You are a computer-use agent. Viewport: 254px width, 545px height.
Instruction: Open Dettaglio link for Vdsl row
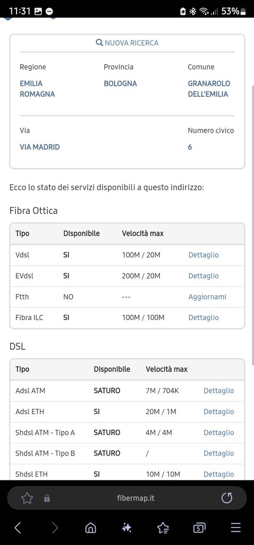point(204,255)
